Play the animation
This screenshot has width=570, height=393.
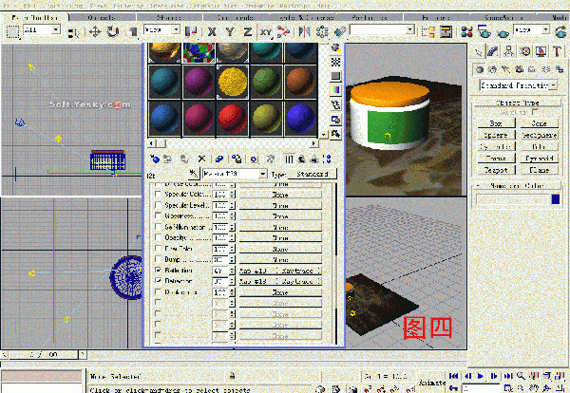tap(480, 376)
